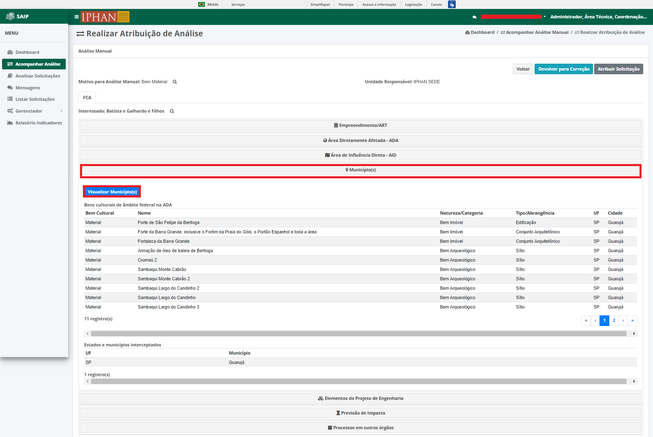The image size is (653, 437).
Task: Open Acesso à informação link
Action: pos(379,4)
